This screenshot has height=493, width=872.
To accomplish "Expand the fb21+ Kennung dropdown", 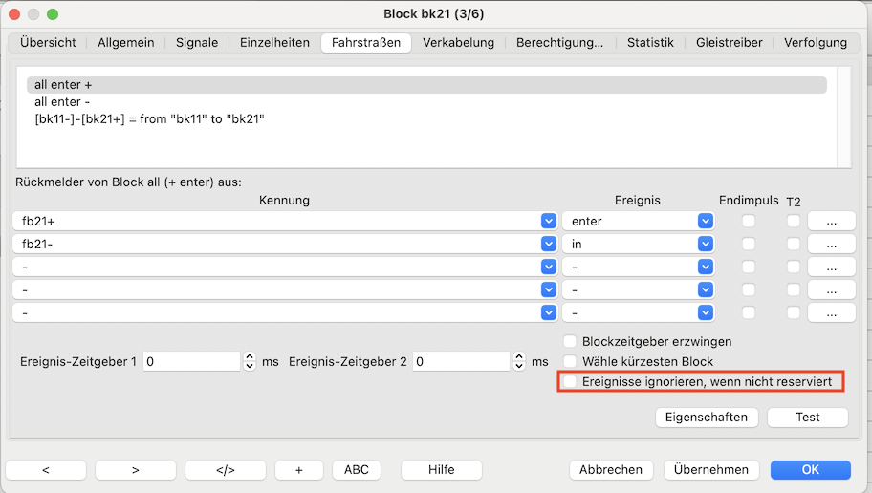I will (548, 221).
